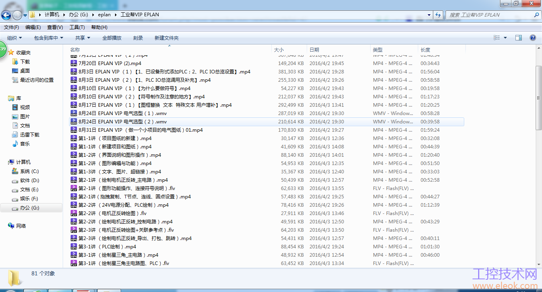Image resolution: width=542 pixels, height=292 pixels.
Task: Select the 图片 library icon
Action: pyautogui.click(x=15, y=116)
